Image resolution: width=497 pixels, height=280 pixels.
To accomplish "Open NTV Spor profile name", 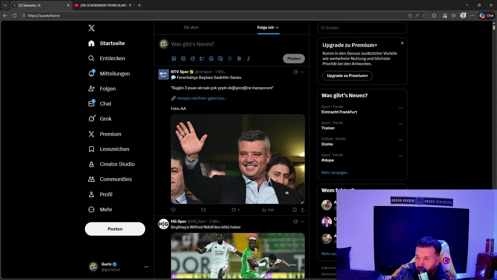I will [180, 72].
